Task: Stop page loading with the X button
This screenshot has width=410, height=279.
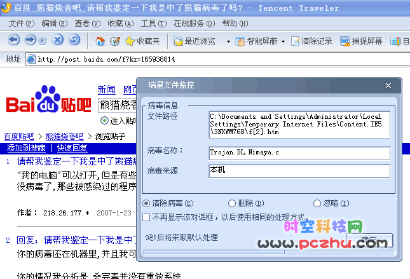Action: (57, 40)
